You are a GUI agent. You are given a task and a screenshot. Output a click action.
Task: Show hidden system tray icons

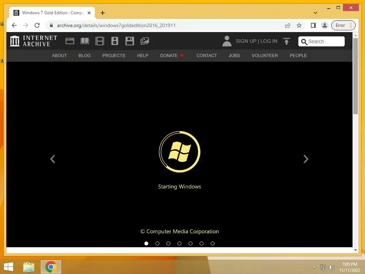(314, 267)
